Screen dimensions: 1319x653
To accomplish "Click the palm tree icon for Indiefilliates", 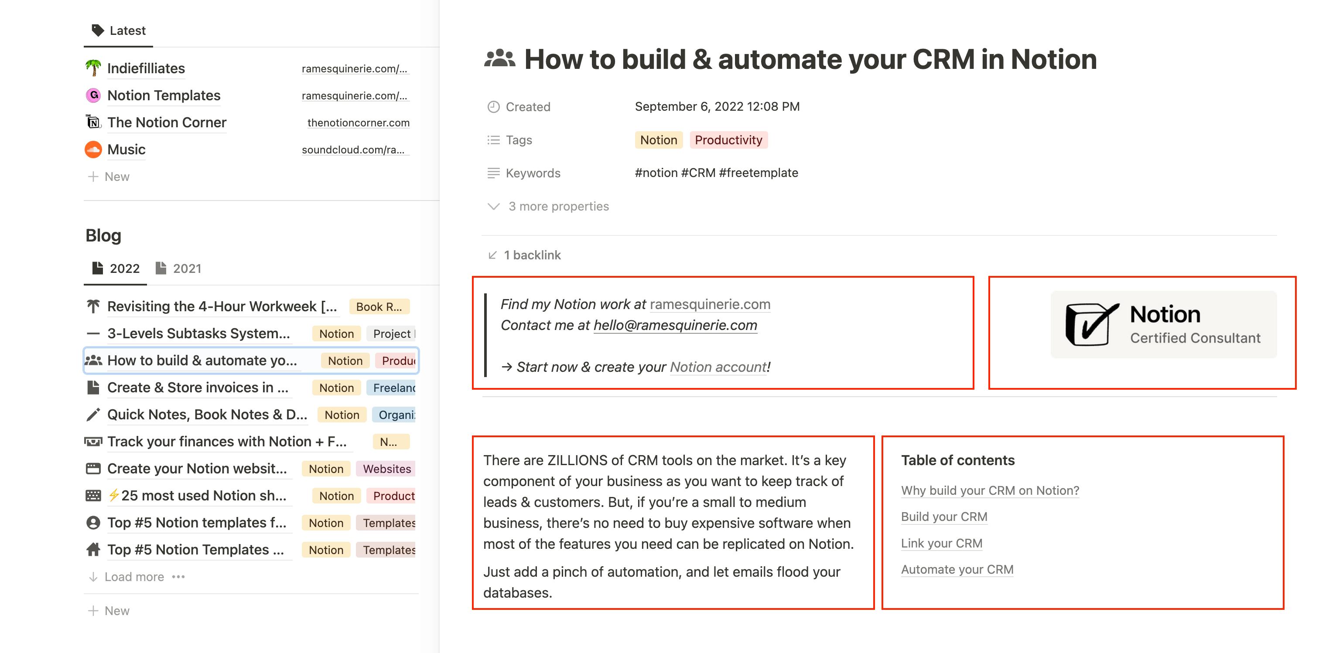I will point(93,67).
